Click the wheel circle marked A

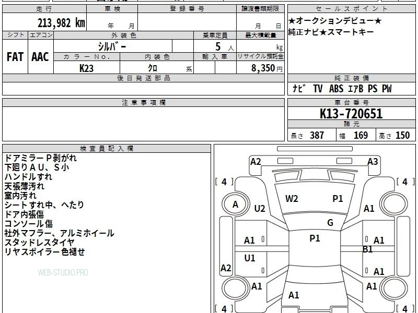pos(236,204)
